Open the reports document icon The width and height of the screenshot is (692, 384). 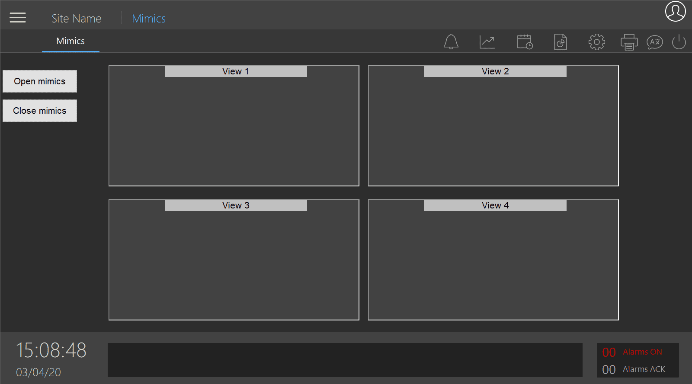tap(561, 42)
